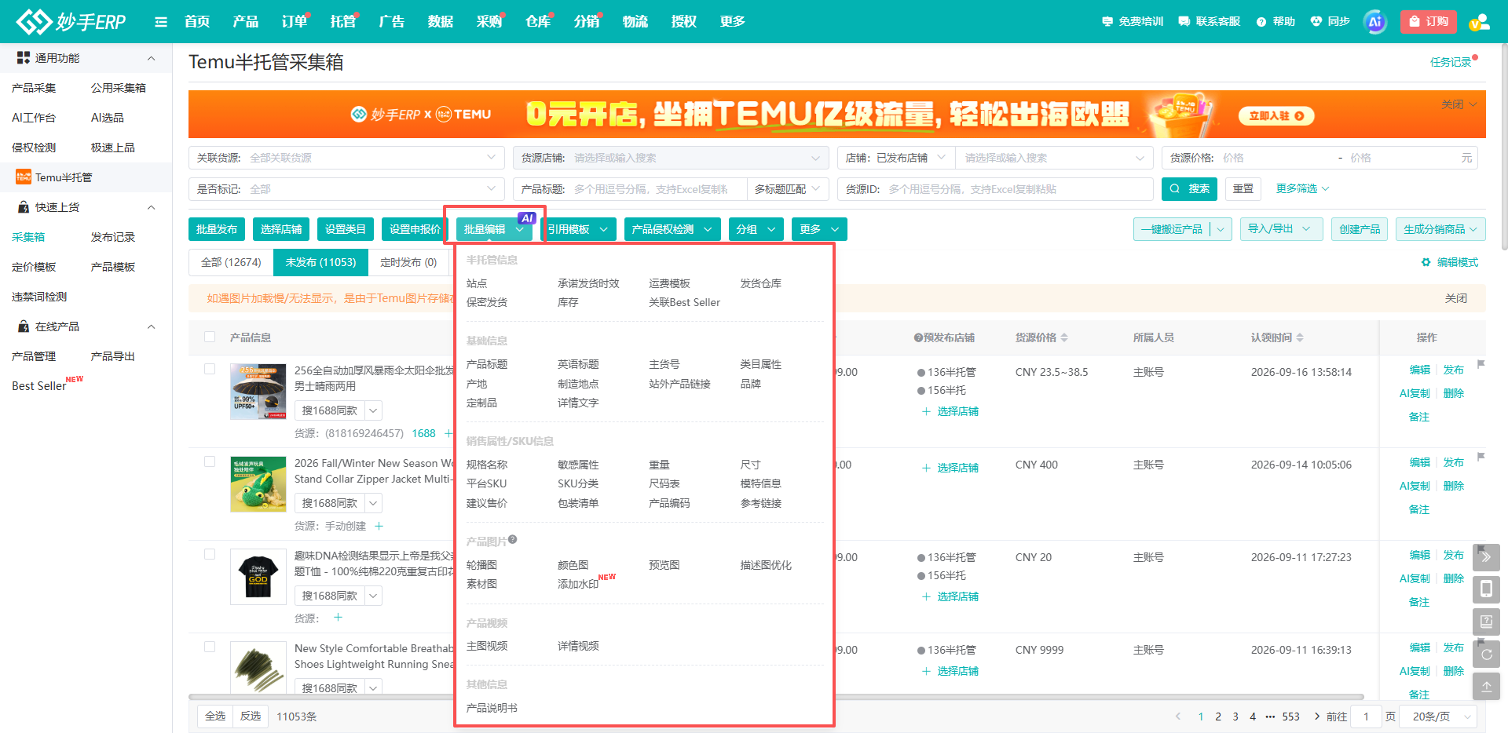Toggle the hamburger menu icon
This screenshot has width=1508, height=733.
click(x=161, y=22)
